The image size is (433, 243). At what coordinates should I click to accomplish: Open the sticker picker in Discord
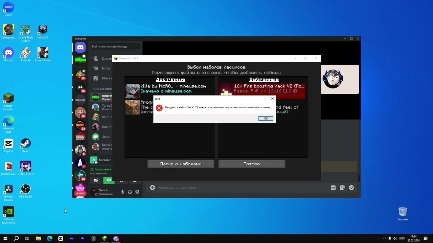pyautogui.click(x=342, y=188)
